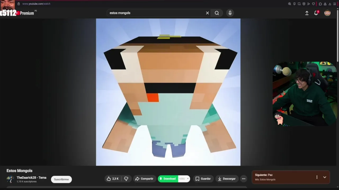Click the ad blocker shield icon

[x=304, y=4]
